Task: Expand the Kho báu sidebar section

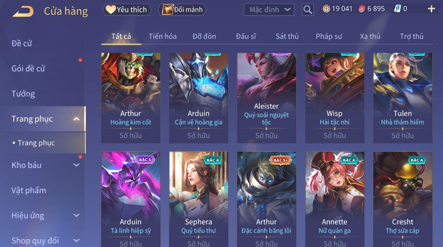Action: tap(76, 165)
